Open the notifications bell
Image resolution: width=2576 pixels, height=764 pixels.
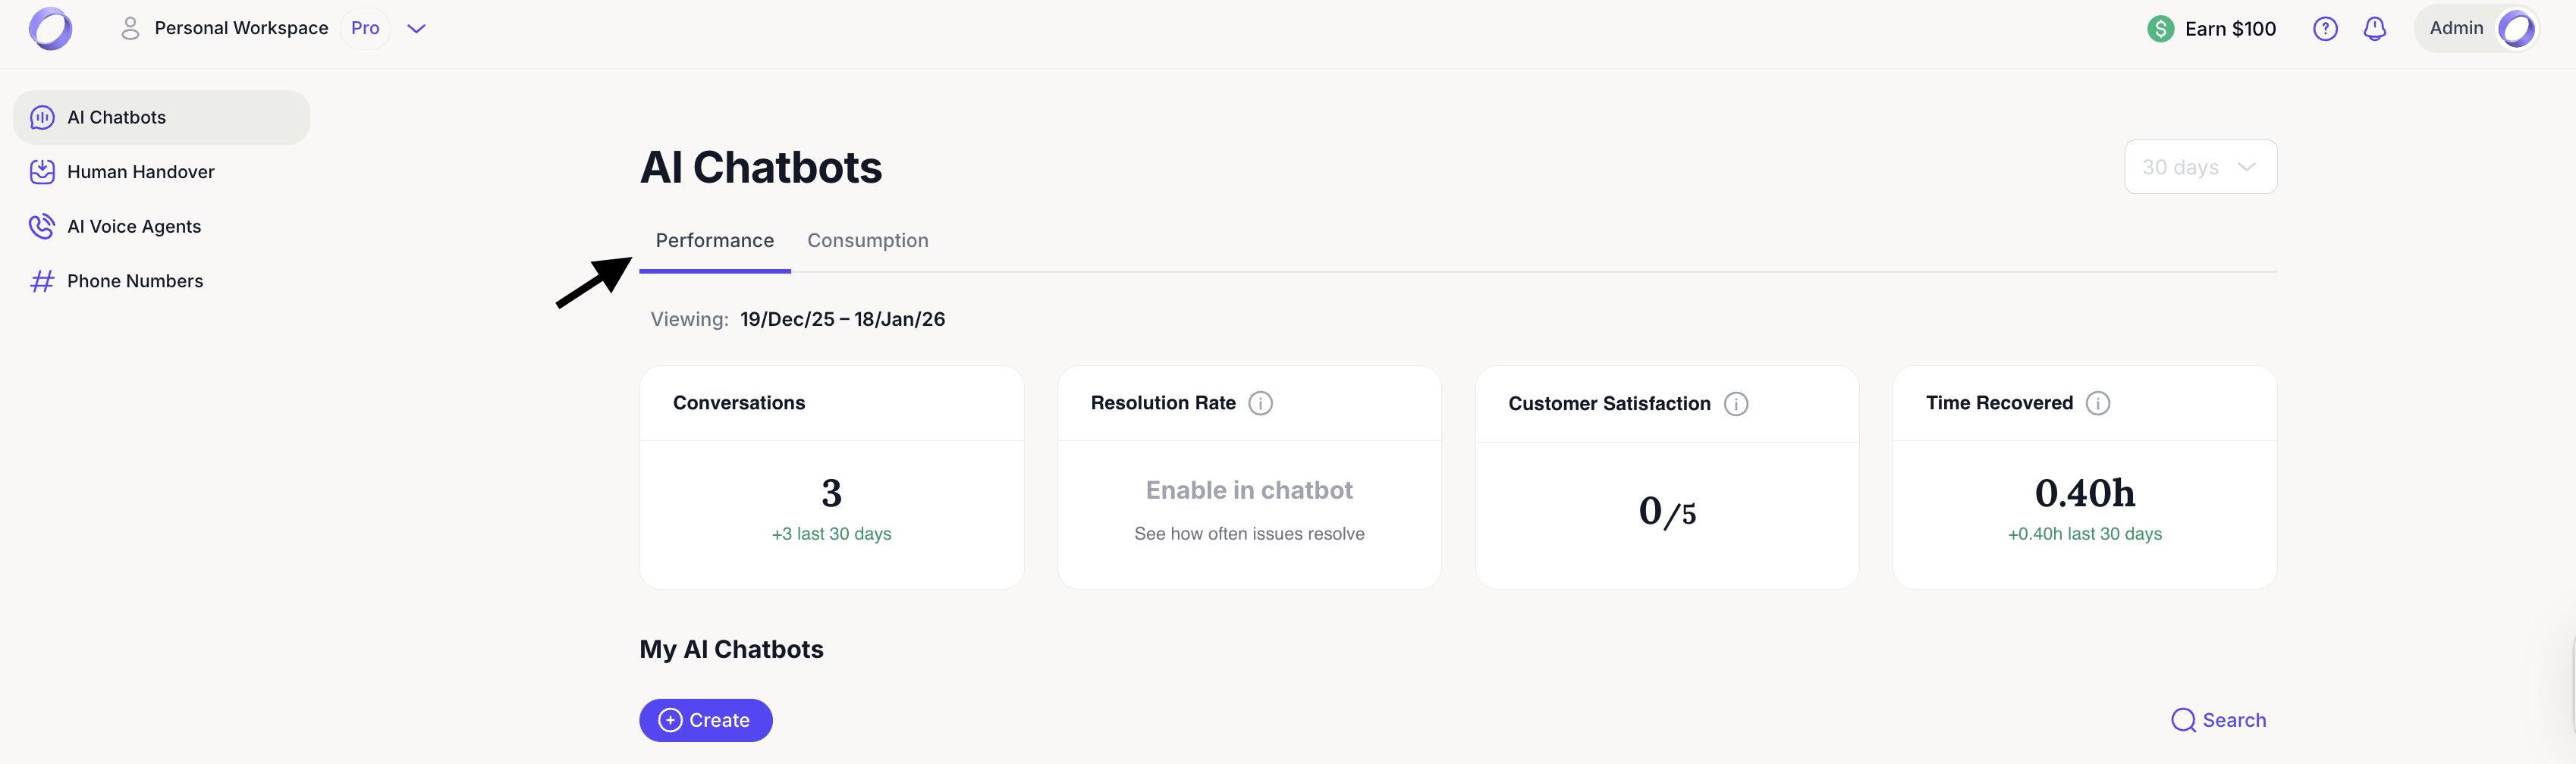tap(2374, 29)
